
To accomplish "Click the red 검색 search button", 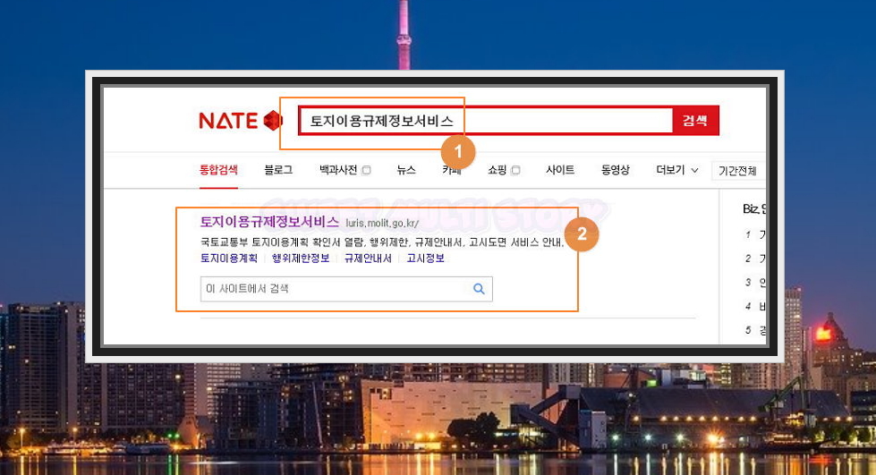I will click(695, 120).
